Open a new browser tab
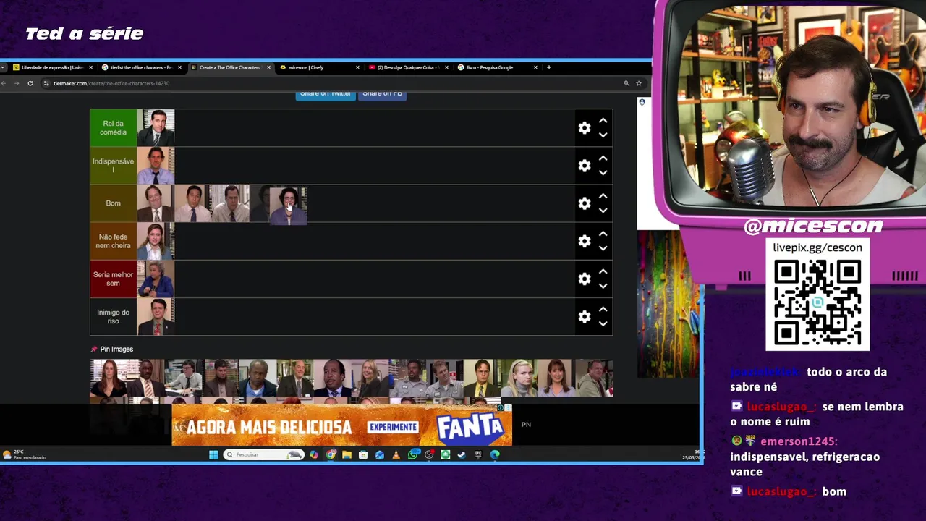The width and height of the screenshot is (926, 521). pos(548,67)
